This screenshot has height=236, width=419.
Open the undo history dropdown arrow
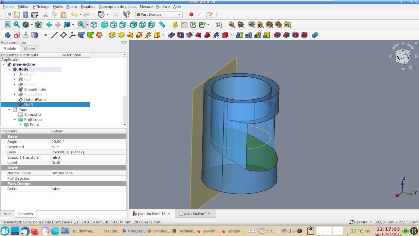coord(81,14)
